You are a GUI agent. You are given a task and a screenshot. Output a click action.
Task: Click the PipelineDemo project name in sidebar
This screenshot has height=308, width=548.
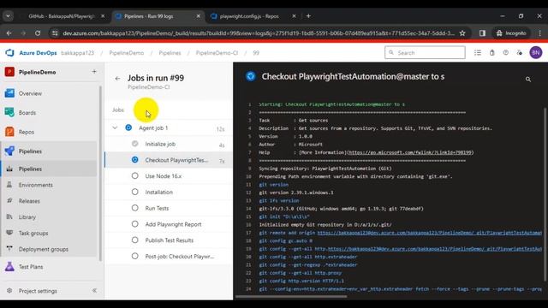click(38, 72)
